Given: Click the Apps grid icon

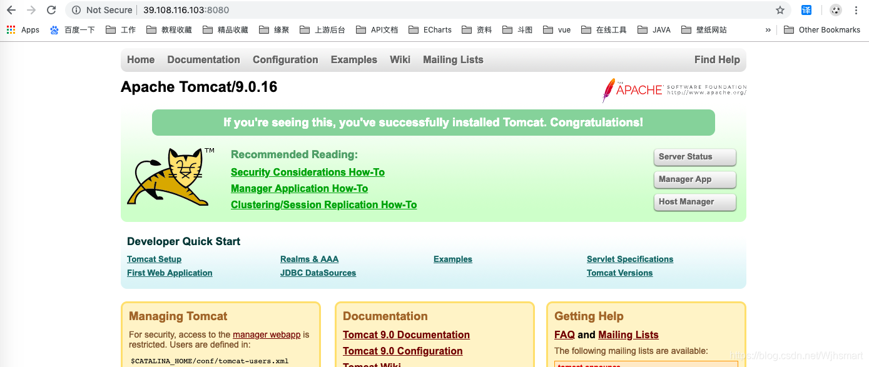Looking at the screenshot, I should pos(10,29).
